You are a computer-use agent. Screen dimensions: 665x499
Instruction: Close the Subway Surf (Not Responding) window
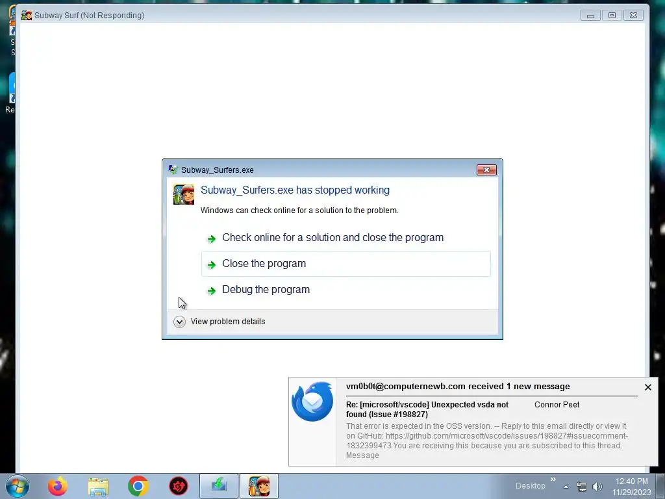click(633, 16)
